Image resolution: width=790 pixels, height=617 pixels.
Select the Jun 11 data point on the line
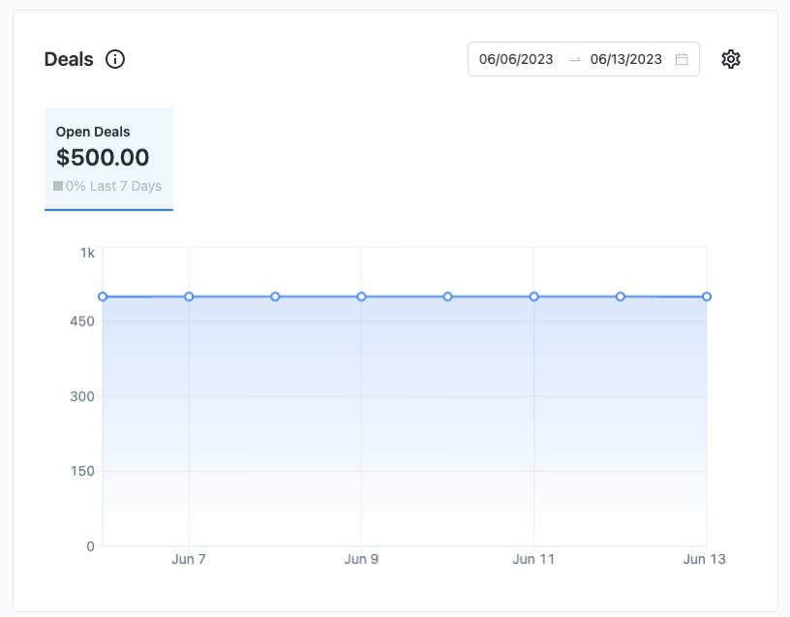point(534,296)
